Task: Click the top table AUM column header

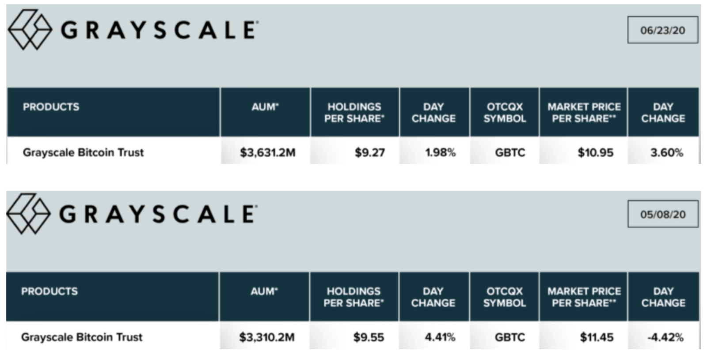Action: [265, 112]
